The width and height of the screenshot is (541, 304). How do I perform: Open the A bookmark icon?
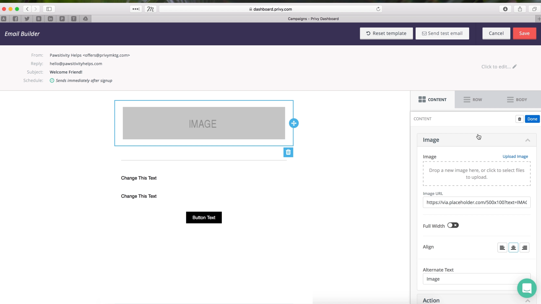(4, 19)
